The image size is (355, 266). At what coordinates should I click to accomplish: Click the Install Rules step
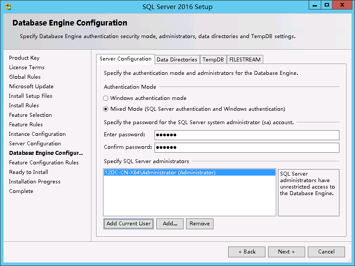click(x=24, y=106)
